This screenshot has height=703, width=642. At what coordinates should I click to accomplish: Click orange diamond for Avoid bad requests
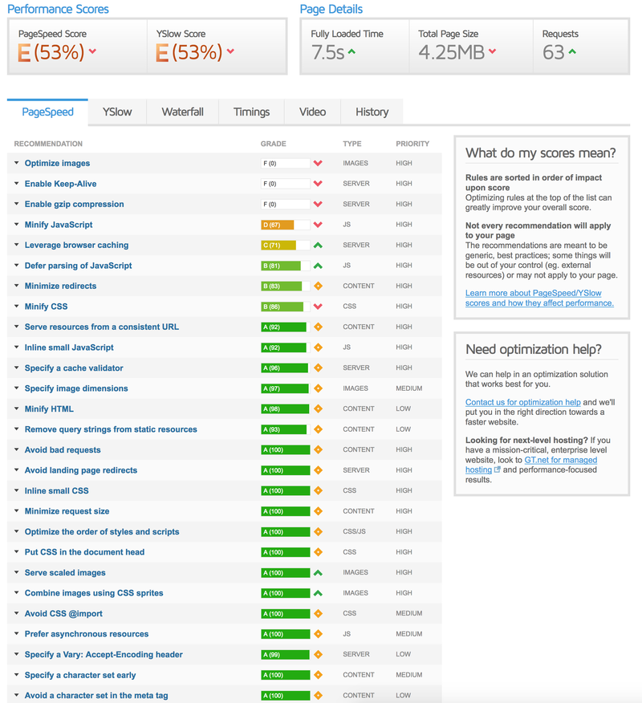pos(318,449)
